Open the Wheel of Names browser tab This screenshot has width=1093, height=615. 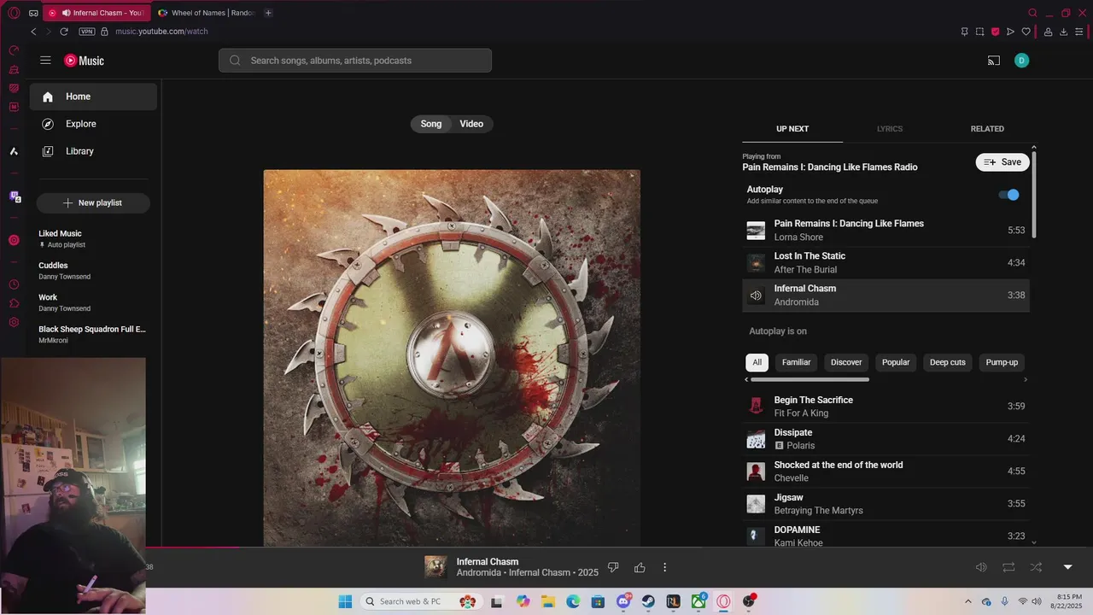click(x=207, y=13)
